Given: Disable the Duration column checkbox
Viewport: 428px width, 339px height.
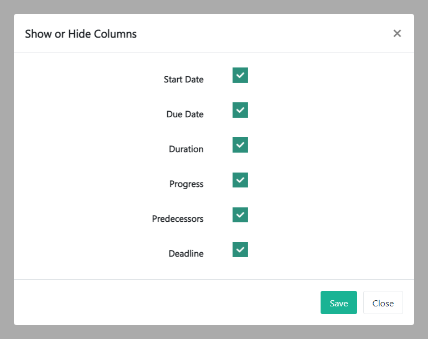Looking at the screenshot, I should click(x=240, y=145).
